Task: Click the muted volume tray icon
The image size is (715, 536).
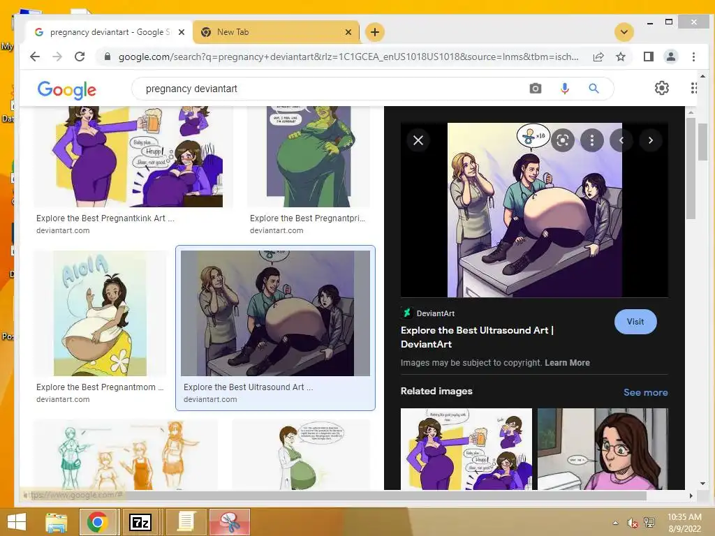Action: click(632, 523)
